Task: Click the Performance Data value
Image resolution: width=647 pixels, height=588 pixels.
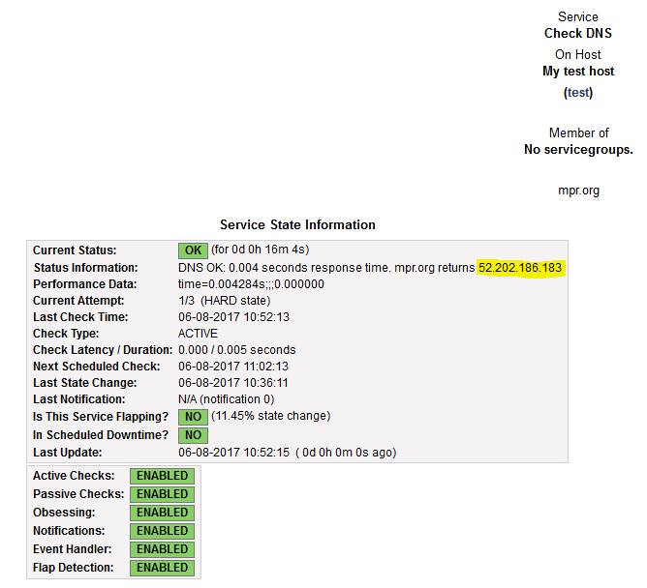Action: click(x=251, y=284)
